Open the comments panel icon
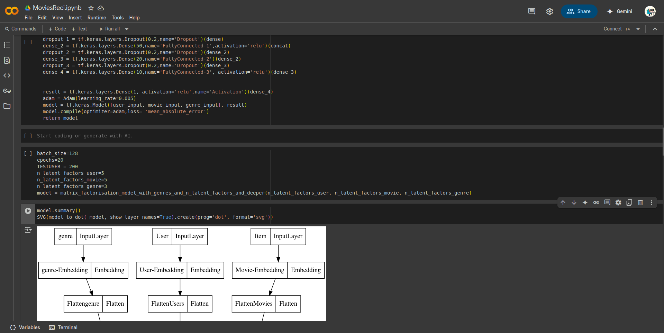Viewport: 664px width, 333px height. tap(532, 11)
